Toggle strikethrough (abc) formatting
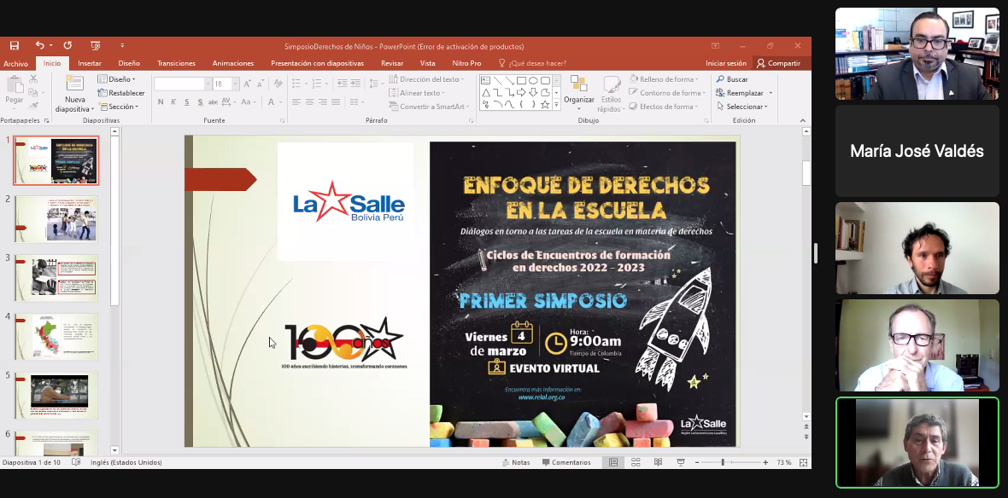Image resolution: width=1008 pixels, height=498 pixels. click(x=214, y=102)
